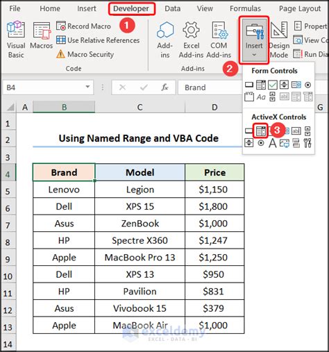Insert a Form Control combo box
The image size is (329, 352).
261,85
